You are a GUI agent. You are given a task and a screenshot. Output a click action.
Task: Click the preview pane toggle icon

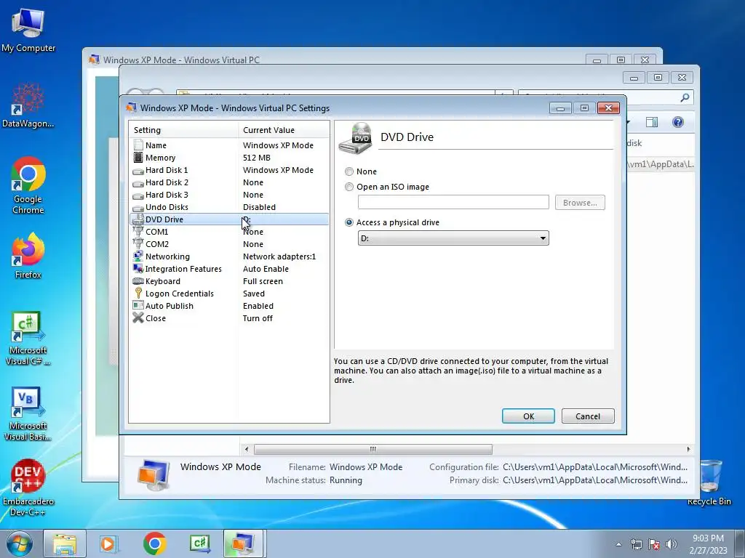pyautogui.click(x=652, y=122)
